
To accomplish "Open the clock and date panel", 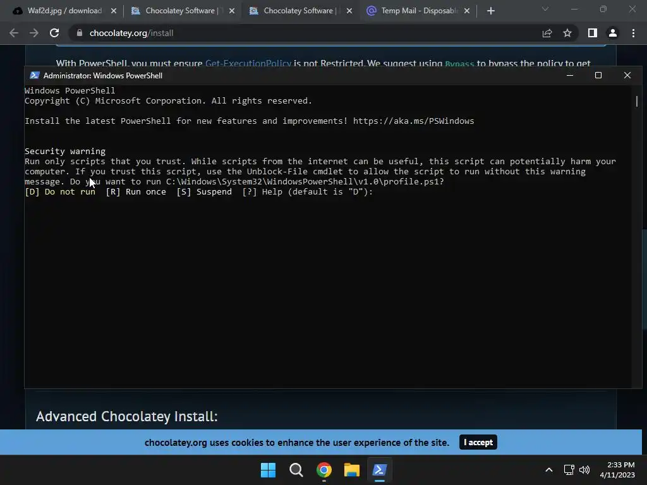I will point(618,470).
